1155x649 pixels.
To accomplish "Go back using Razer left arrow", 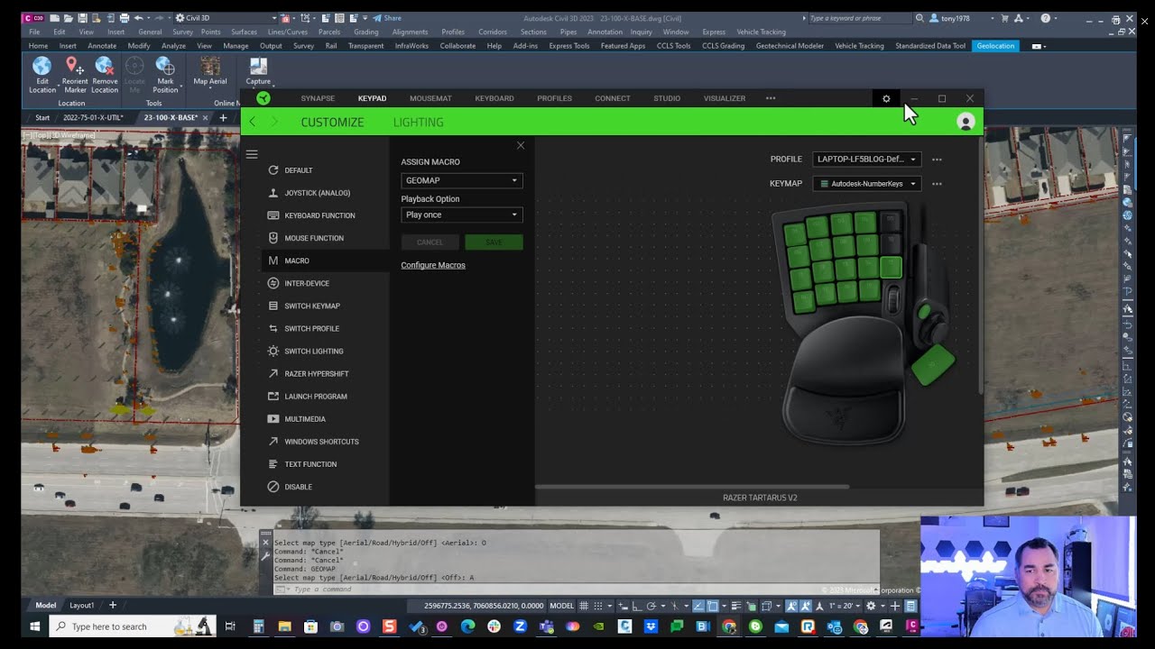I will point(253,122).
